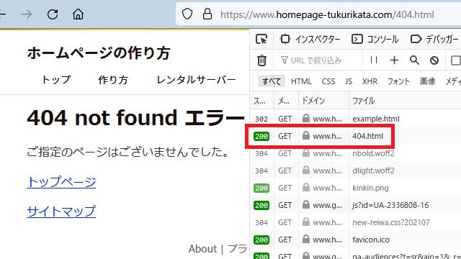Open network search magnifier
The image size is (461, 259).
coord(414,60)
